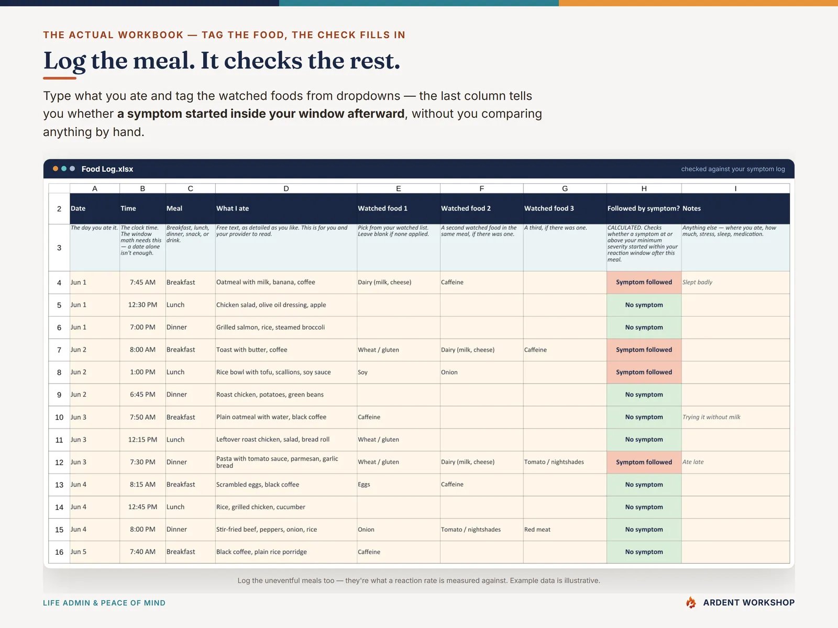Screen dimensions: 838x628
Task: Click 'Scrambled eggs, black coffee' cell
Action: tap(286, 485)
